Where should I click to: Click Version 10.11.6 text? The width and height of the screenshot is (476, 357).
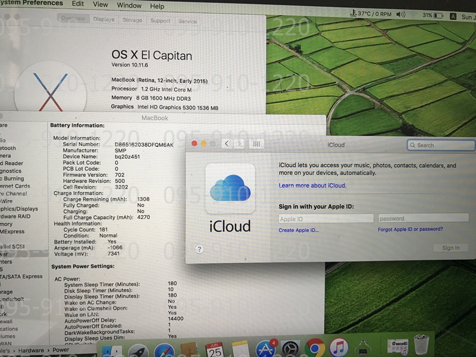click(130, 65)
